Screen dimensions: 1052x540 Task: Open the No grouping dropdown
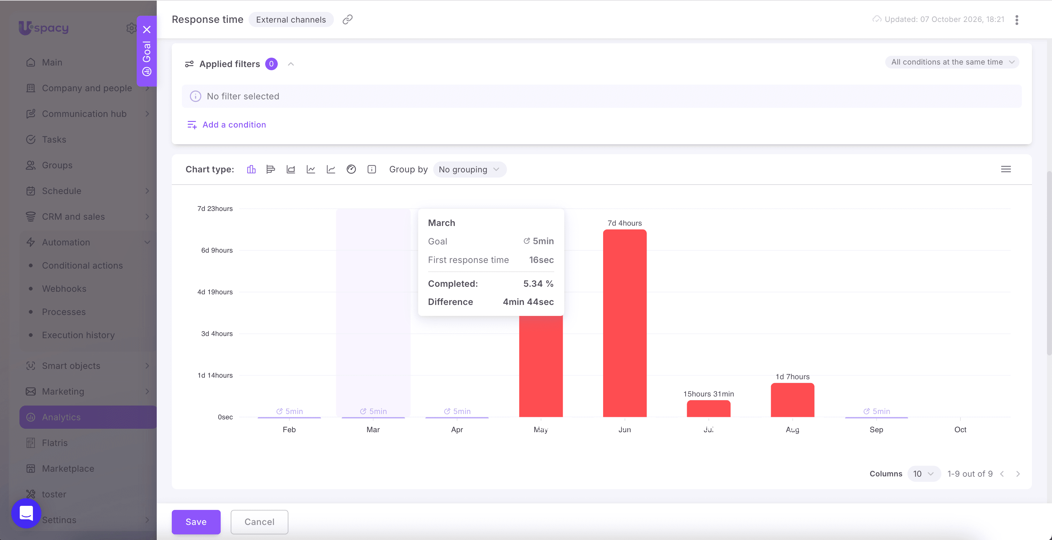[469, 169]
